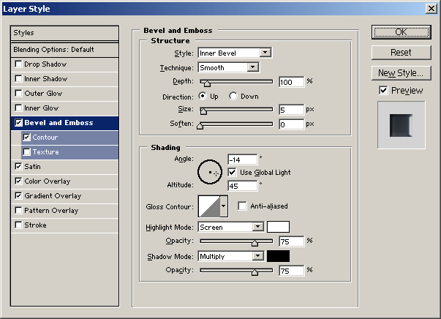Viewport: 441px width, 319px height.
Task: Click into the Size value field
Action: 290,110
